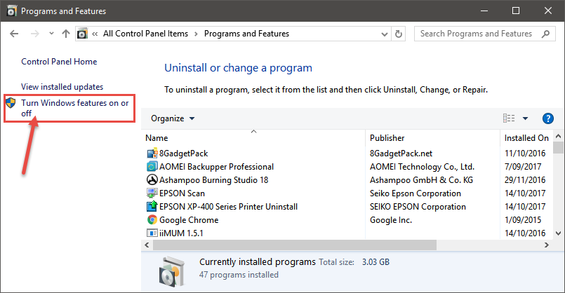Click the search magnifier icon
Viewport: 565px width, 293px height.
[x=545, y=34]
